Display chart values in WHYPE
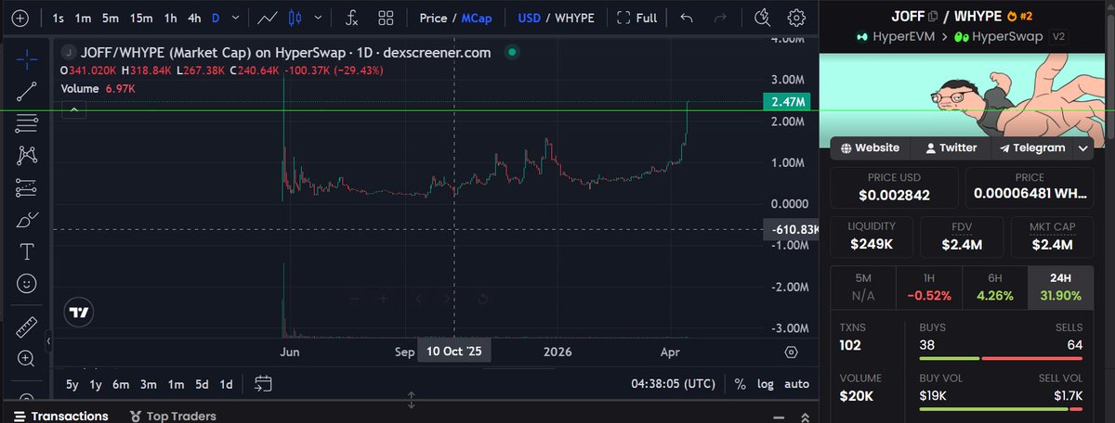The image size is (1115, 423). tap(575, 18)
